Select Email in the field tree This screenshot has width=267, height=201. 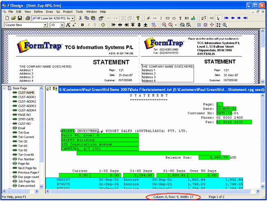(22, 128)
